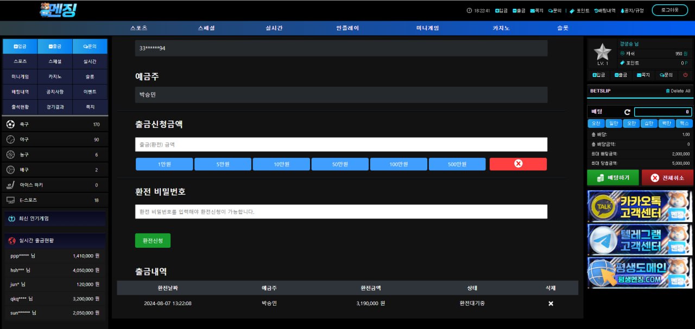Screen dimensions: 695x329
Task: Click the green 환전신청 button
Action: pos(153,240)
